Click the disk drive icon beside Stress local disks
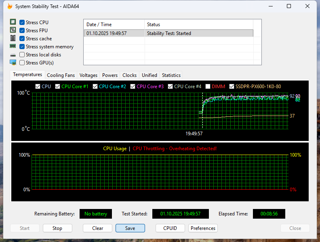 coord(13,55)
